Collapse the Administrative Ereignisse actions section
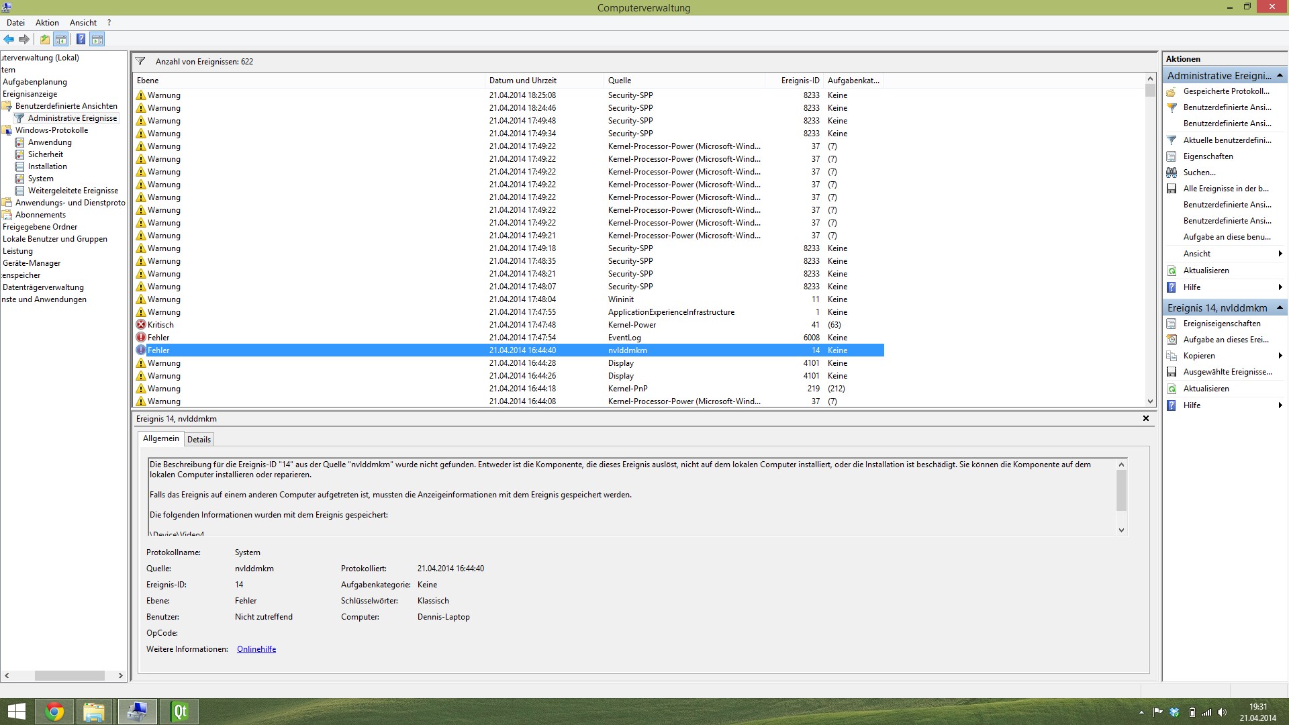Screen dimensions: 1289x725 click(1280, 75)
